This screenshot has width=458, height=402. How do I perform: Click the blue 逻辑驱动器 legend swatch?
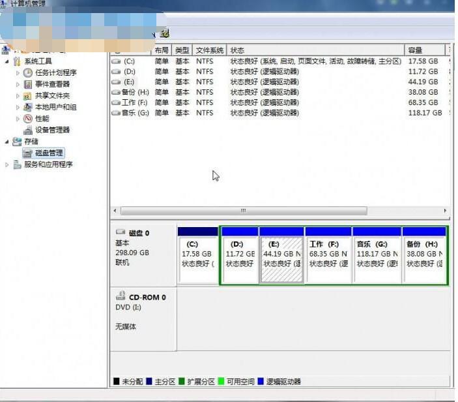click(261, 381)
